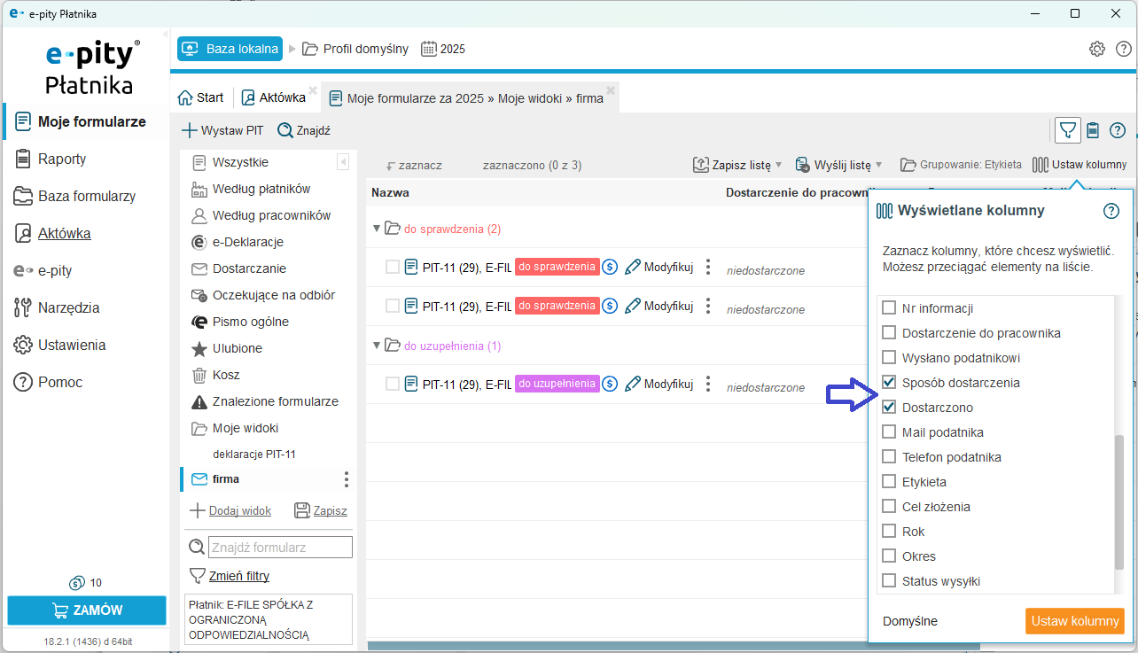The height and width of the screenshot is (653, 1138).
Task: Tick the Status wysyłki column checkbox
Action: (889, 581)
